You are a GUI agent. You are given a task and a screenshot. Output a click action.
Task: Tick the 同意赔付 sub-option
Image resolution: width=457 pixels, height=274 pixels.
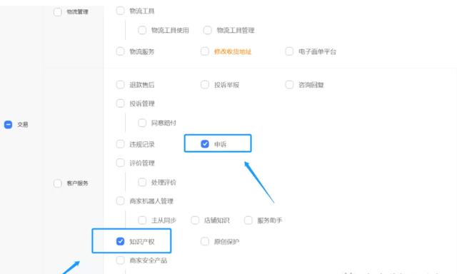click(x=142, y=123)
